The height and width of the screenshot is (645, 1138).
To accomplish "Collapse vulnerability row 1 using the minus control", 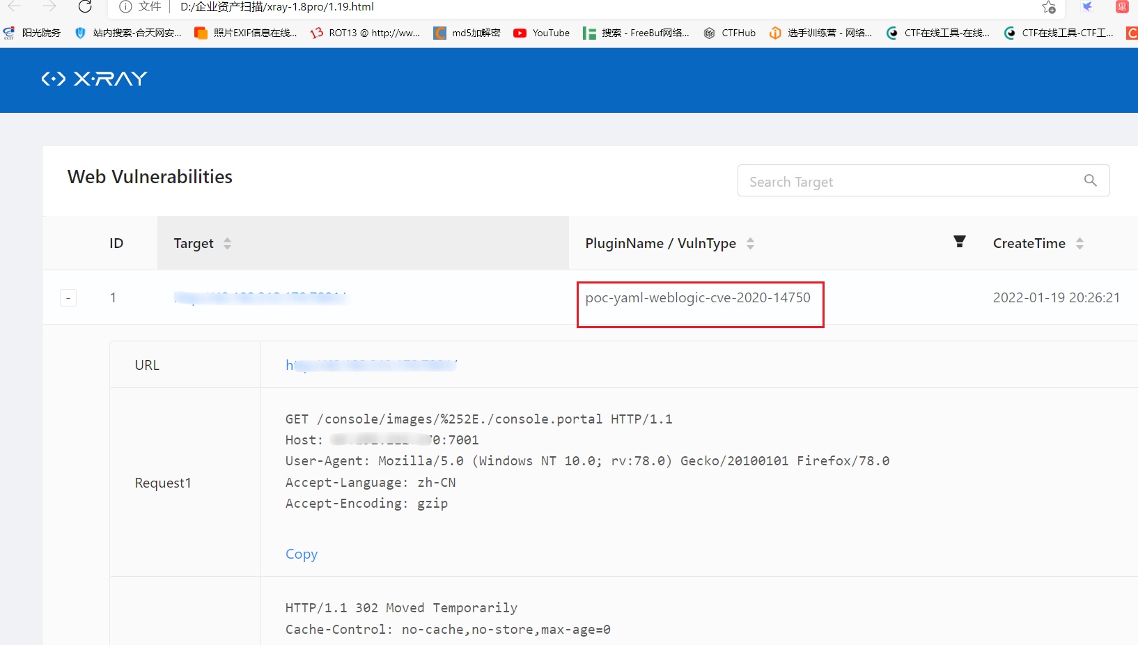I will click(68, 297).
